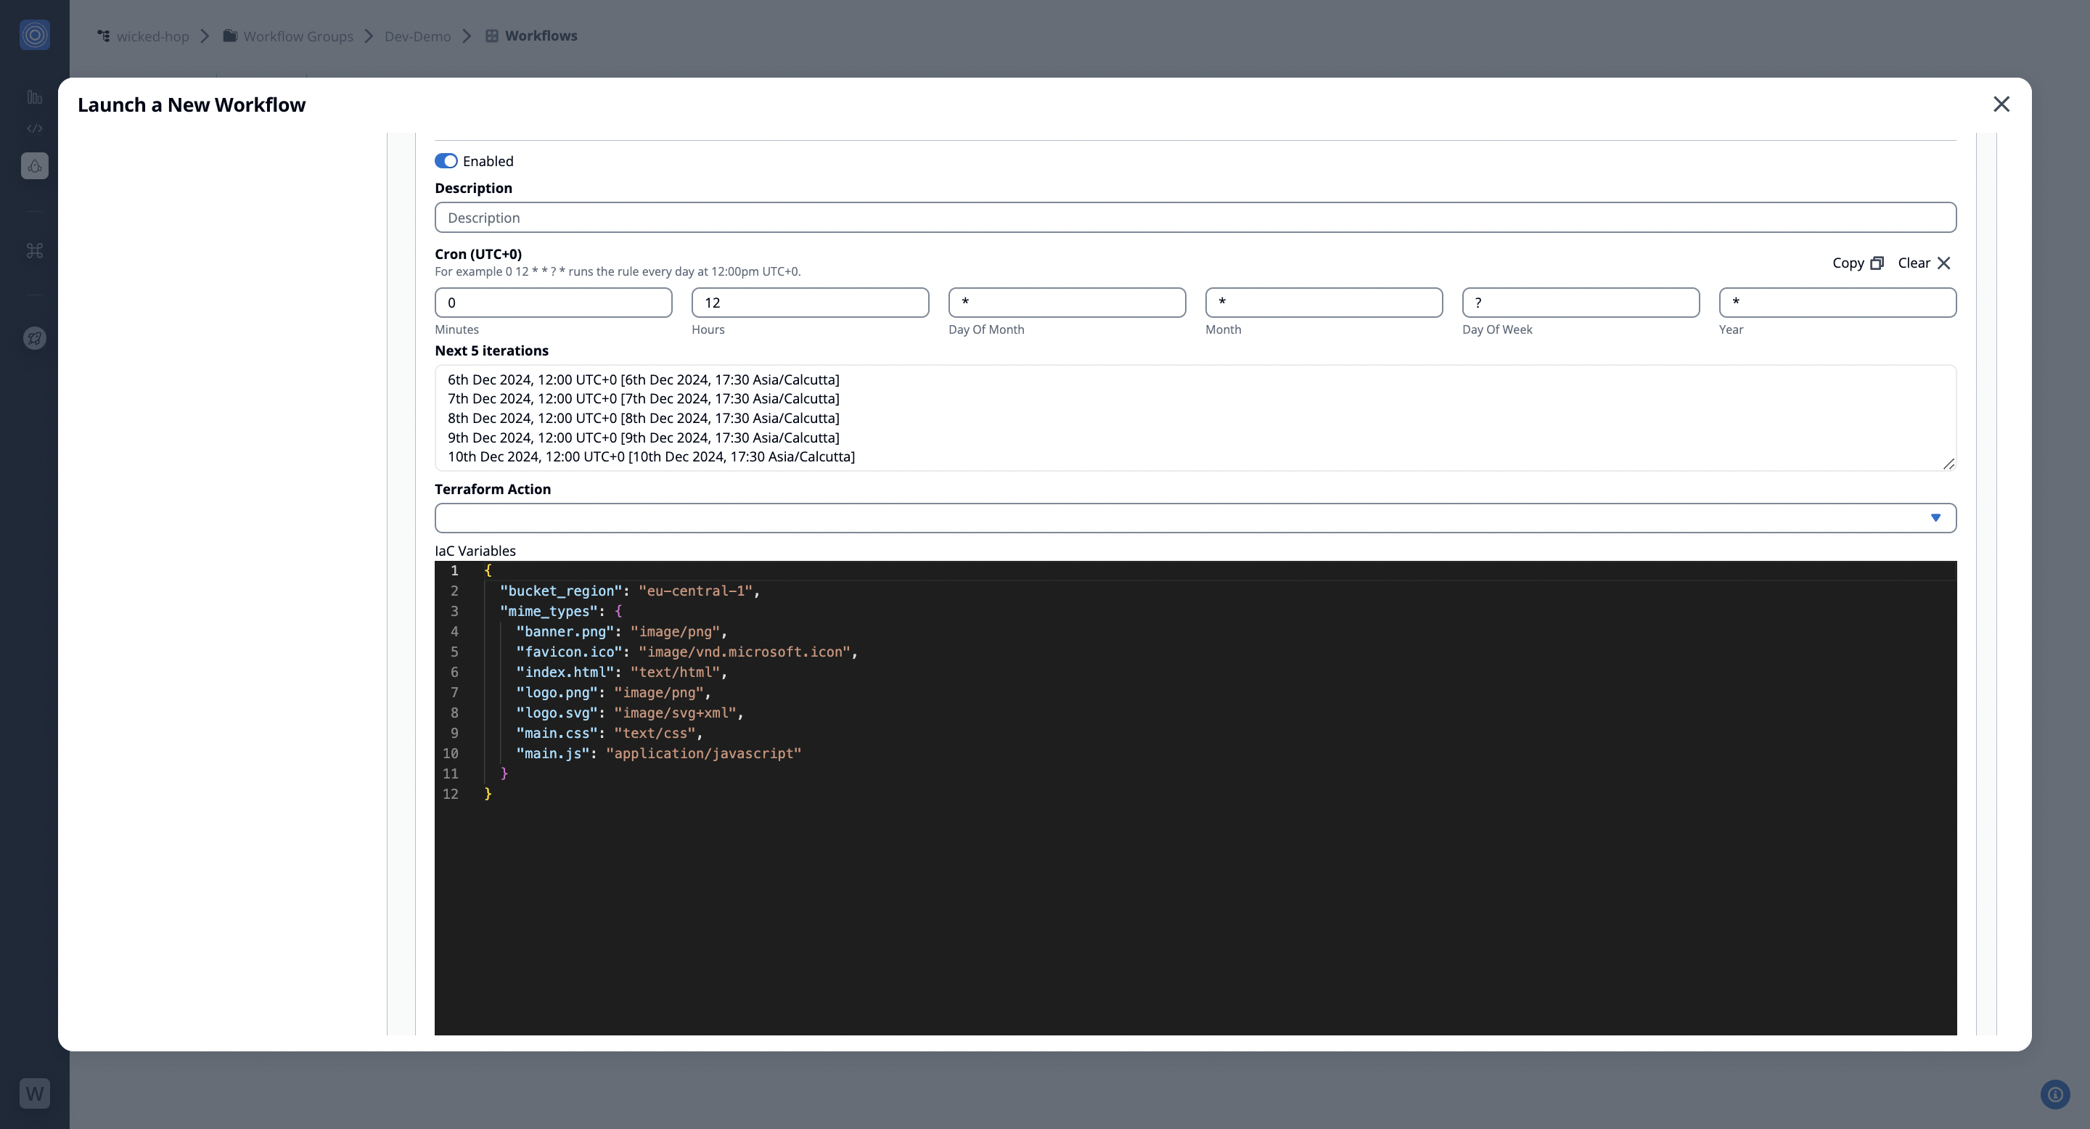Open the app logo in the sidebar
The width and height of the screenshot is (2090, 1129).
coord(34,35)
